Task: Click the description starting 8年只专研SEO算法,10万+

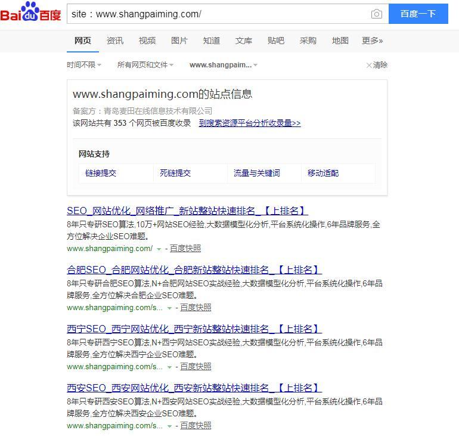Action: click(224, 230)
